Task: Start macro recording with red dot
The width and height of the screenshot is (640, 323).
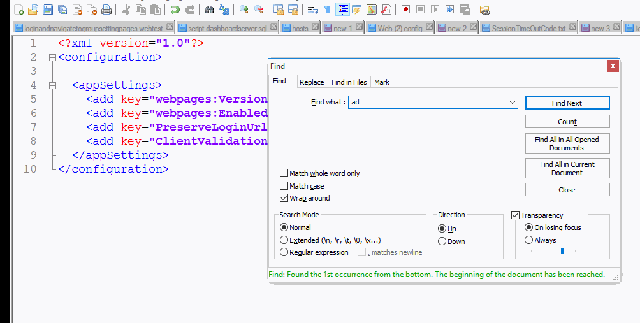Action: pos(405,10)
